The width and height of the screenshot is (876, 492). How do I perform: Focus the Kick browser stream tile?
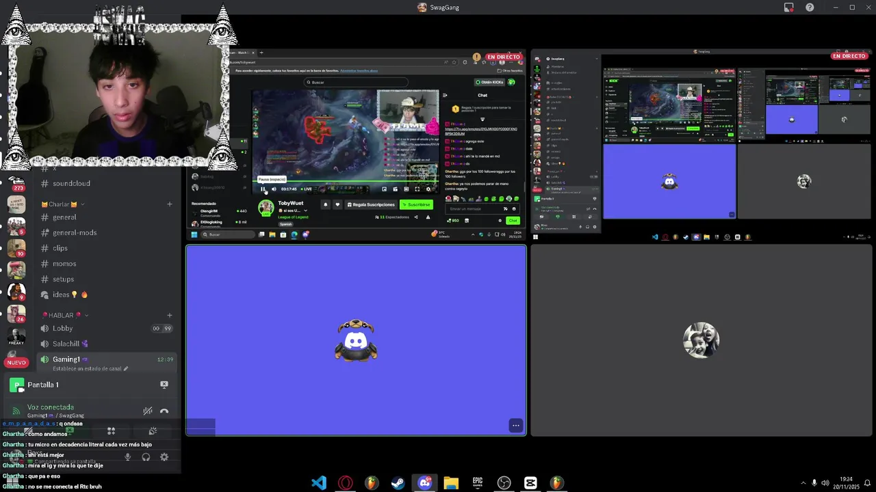(356, 145)
